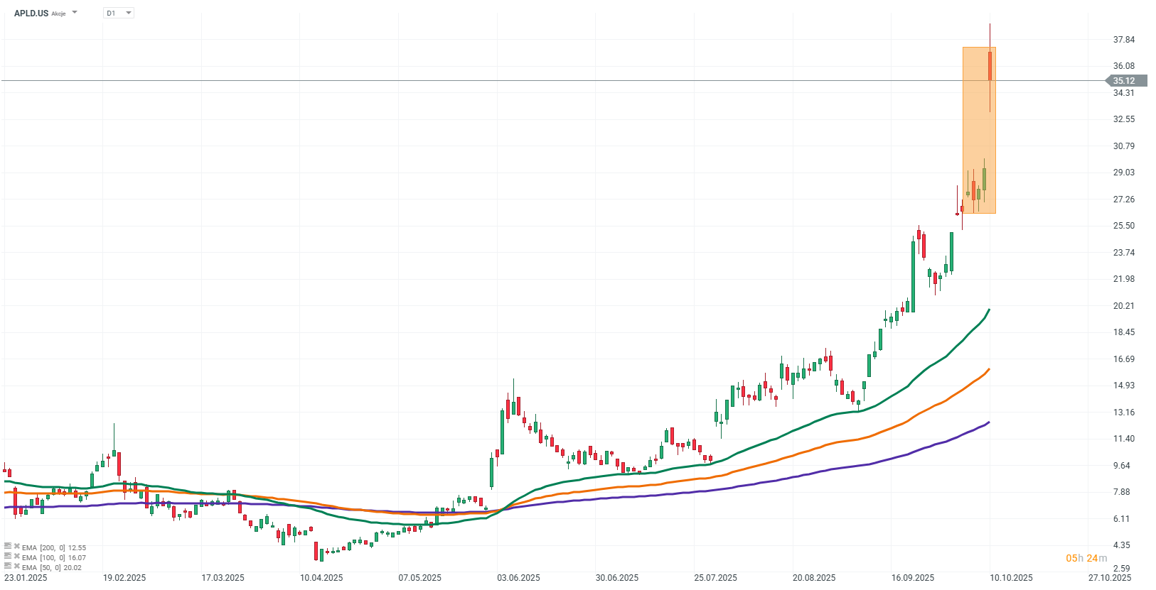
Task: Open settings icon for EMA 200 indicator
Action: (7, 547)
